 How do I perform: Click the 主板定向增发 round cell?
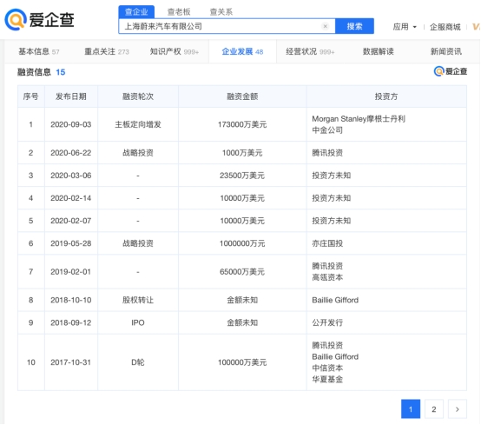(138, 124)
